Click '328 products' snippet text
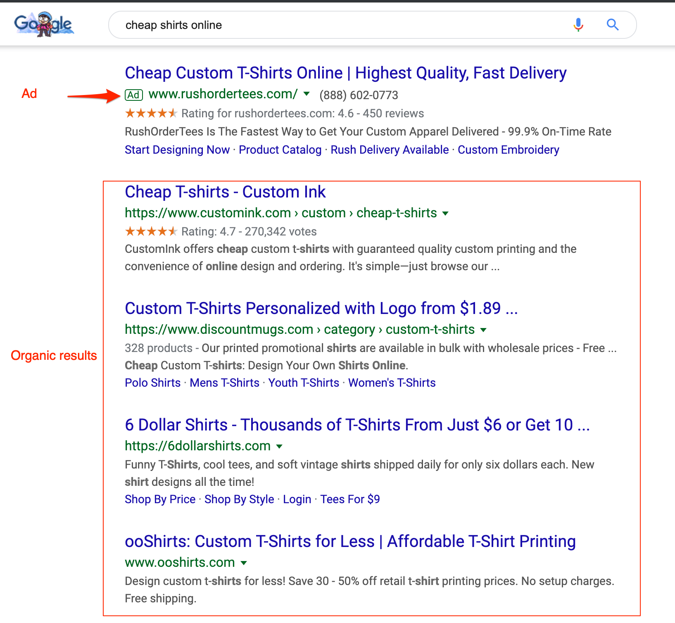Screen dimensions: 675x623 [x=159, y=348]
